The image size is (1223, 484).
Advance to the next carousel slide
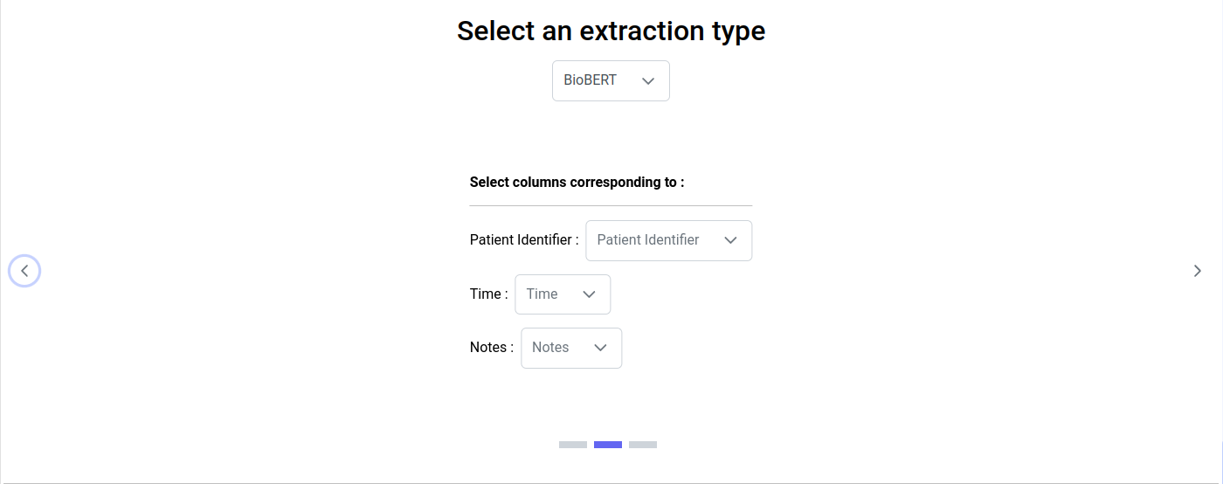click(1197, 271)
